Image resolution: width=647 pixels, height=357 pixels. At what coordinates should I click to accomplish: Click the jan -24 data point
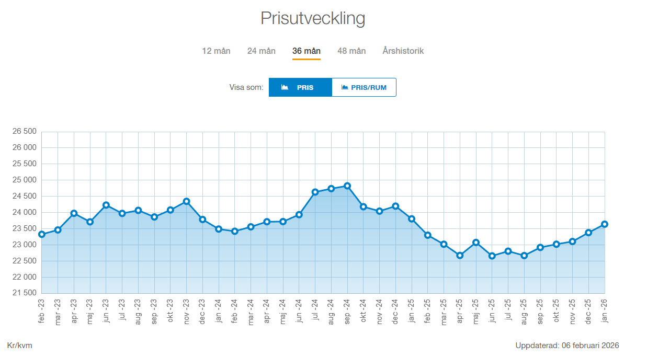click(219, 229)
